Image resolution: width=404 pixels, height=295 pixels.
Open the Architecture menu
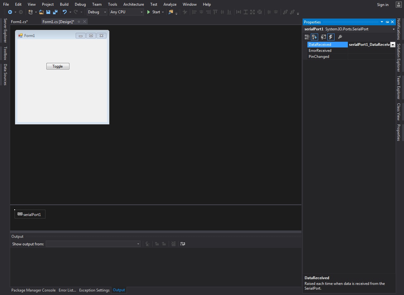pos(134,4)
